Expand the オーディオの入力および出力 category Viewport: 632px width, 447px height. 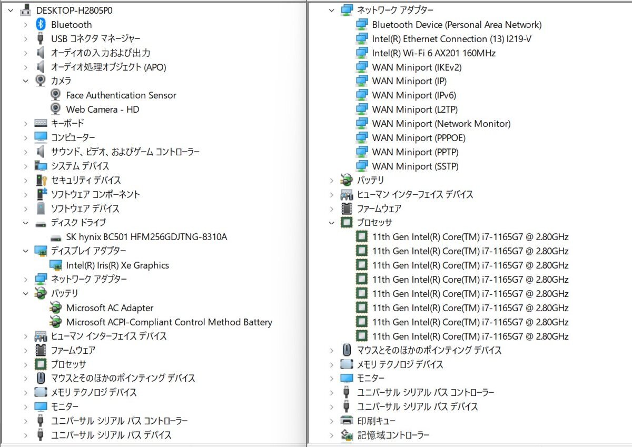coord(25,53)
